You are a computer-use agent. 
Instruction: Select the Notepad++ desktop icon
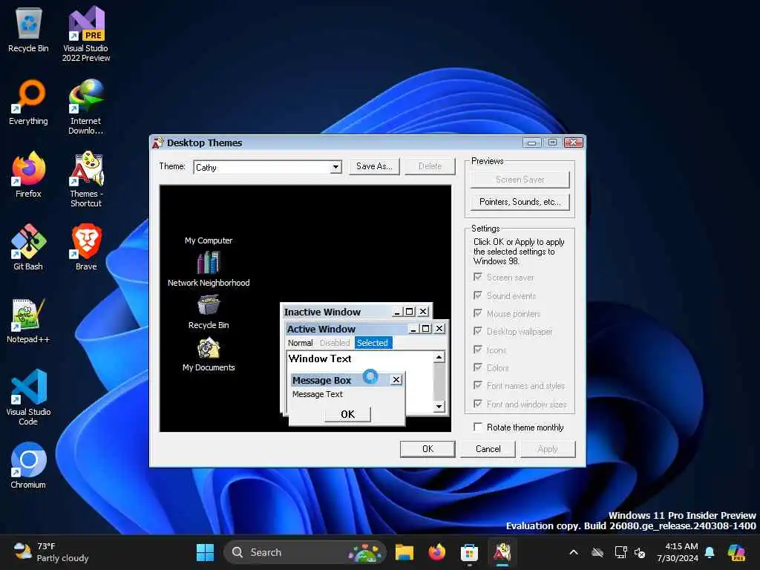[x=29, y=321]
